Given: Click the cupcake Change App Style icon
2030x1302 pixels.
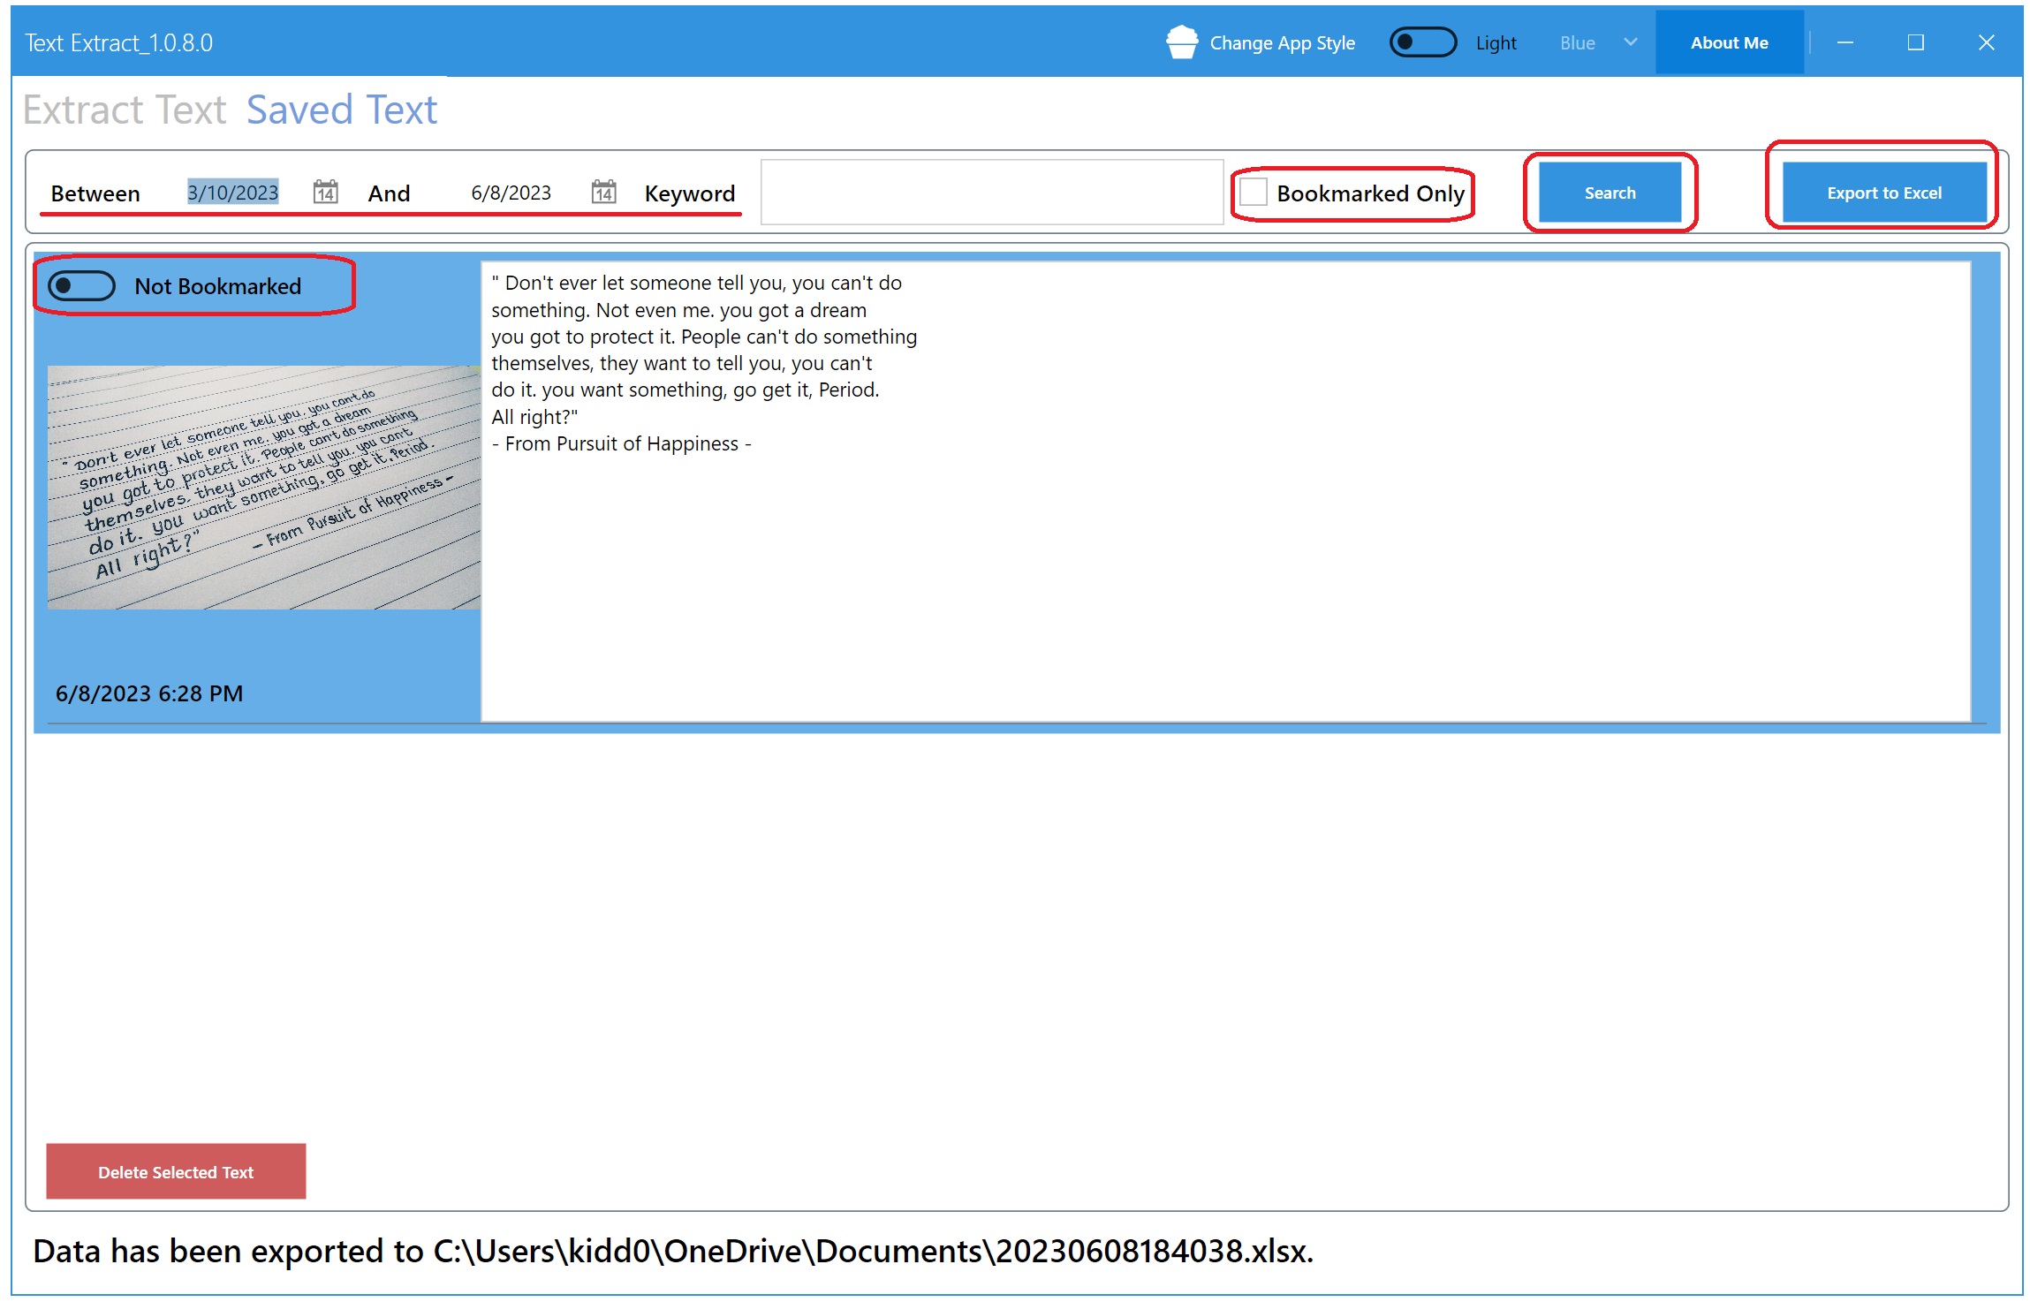Looking at the screenshot, I should (1181, 42).
